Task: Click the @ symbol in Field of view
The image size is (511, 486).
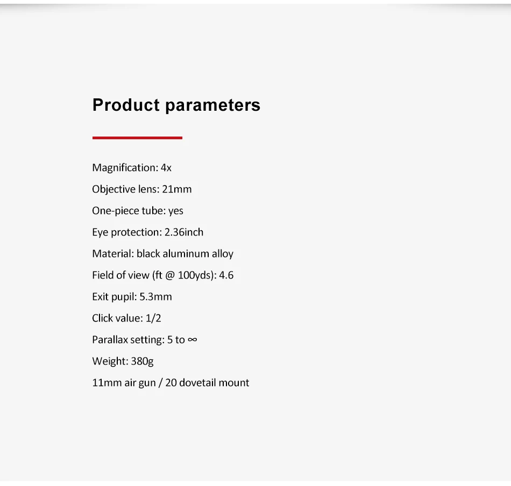Action: point(170,276)
